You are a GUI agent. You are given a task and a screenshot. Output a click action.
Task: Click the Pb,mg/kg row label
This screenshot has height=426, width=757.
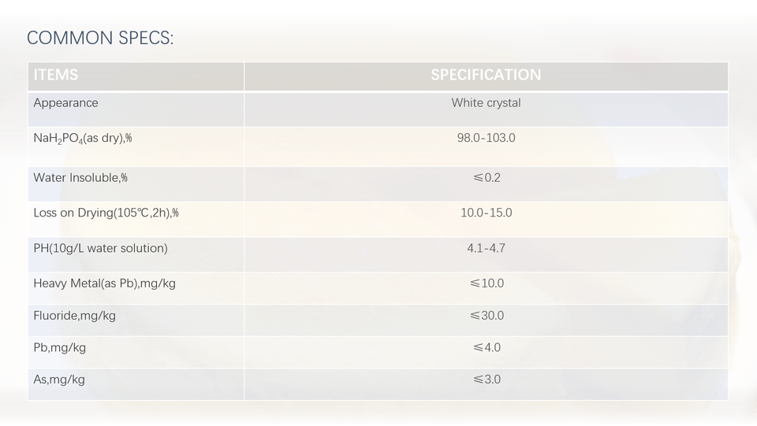[60, 347]
